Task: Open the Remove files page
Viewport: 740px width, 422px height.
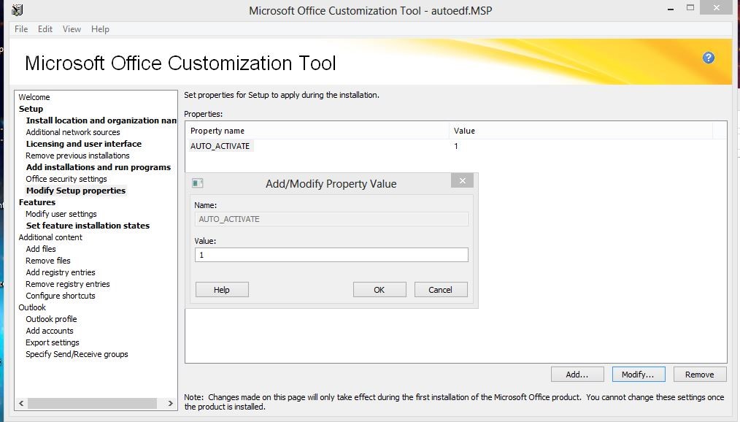Action: 47,261
